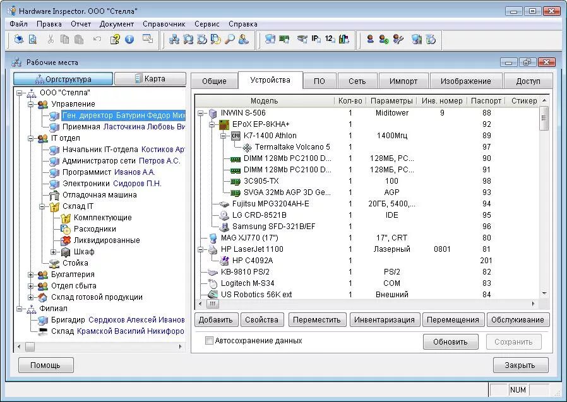Click the Помощь button
The width and height of the screenshot is (567, 402).
pyautogui.click(x=46, y=365)
